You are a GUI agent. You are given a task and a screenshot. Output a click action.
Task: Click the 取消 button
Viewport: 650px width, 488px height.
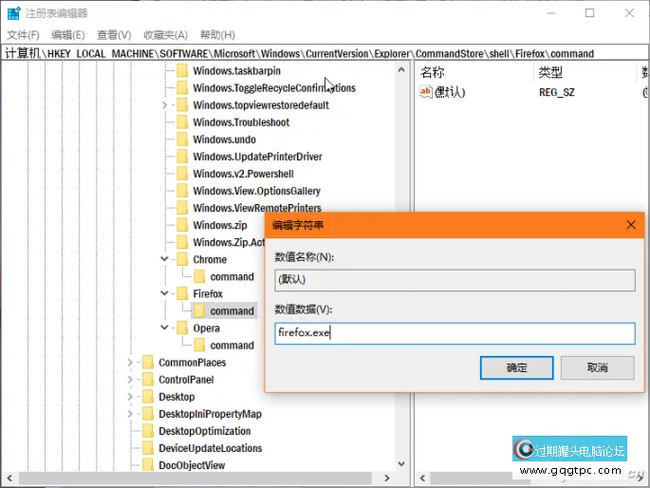point(597,367)
